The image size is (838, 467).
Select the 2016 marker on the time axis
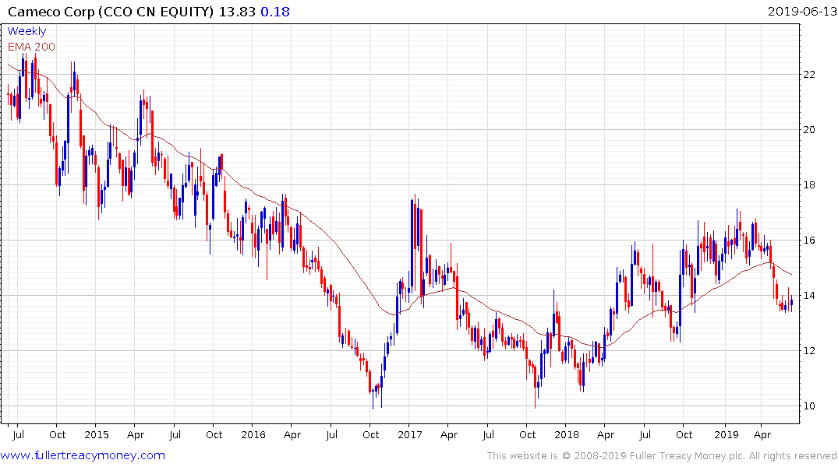click(253, 434)
